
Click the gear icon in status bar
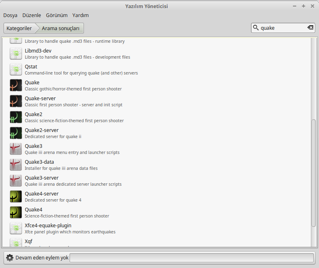click(10, 257)
